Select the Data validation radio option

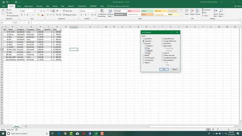[x=162, y=60]
